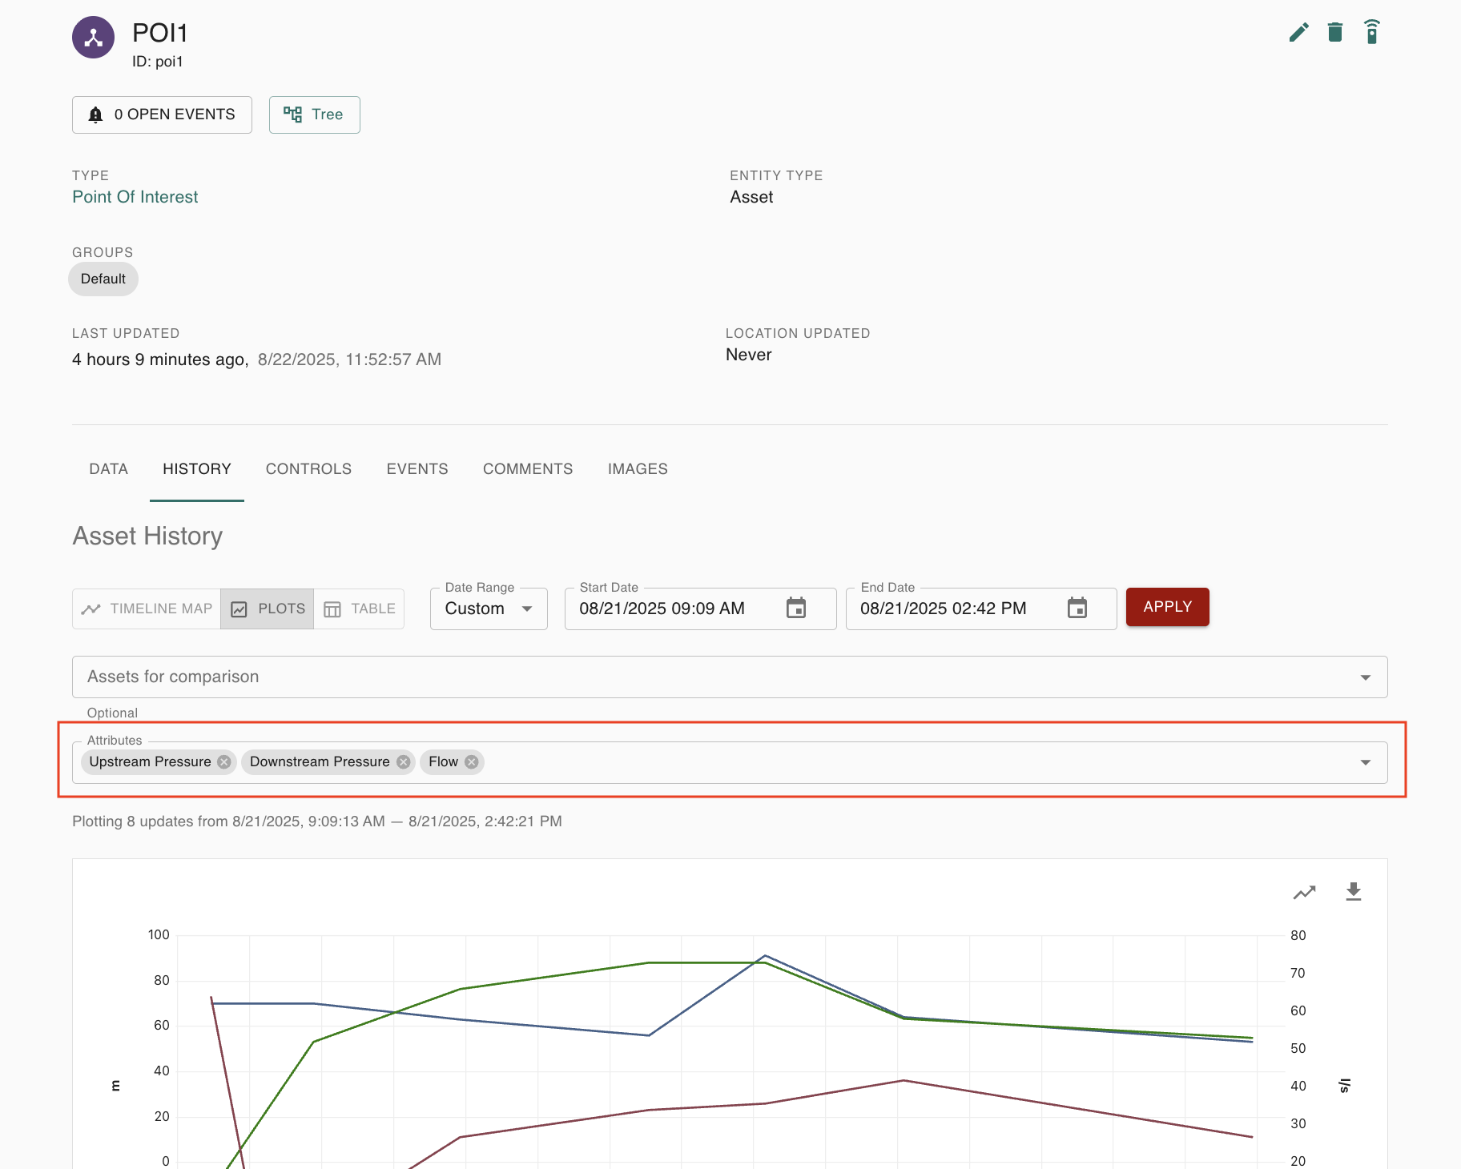Open the COMMENTS tab
1461x1169 pixels.
527,468
